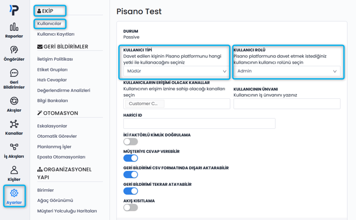Image resolution: width=356 pixels, height=220 pixels.
Task: Turn on Akış Kısıtlama switch
Action: click(130, 207)
